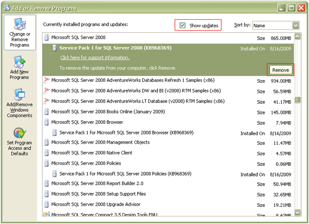Open the Sort by dropdown
The width and height of the screenshot is (309, 224).
pos(295,26)
